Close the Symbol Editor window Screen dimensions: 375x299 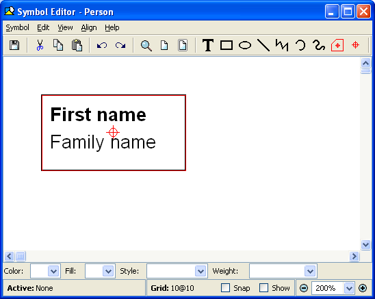pyautogui.click(x=363, y=11)
